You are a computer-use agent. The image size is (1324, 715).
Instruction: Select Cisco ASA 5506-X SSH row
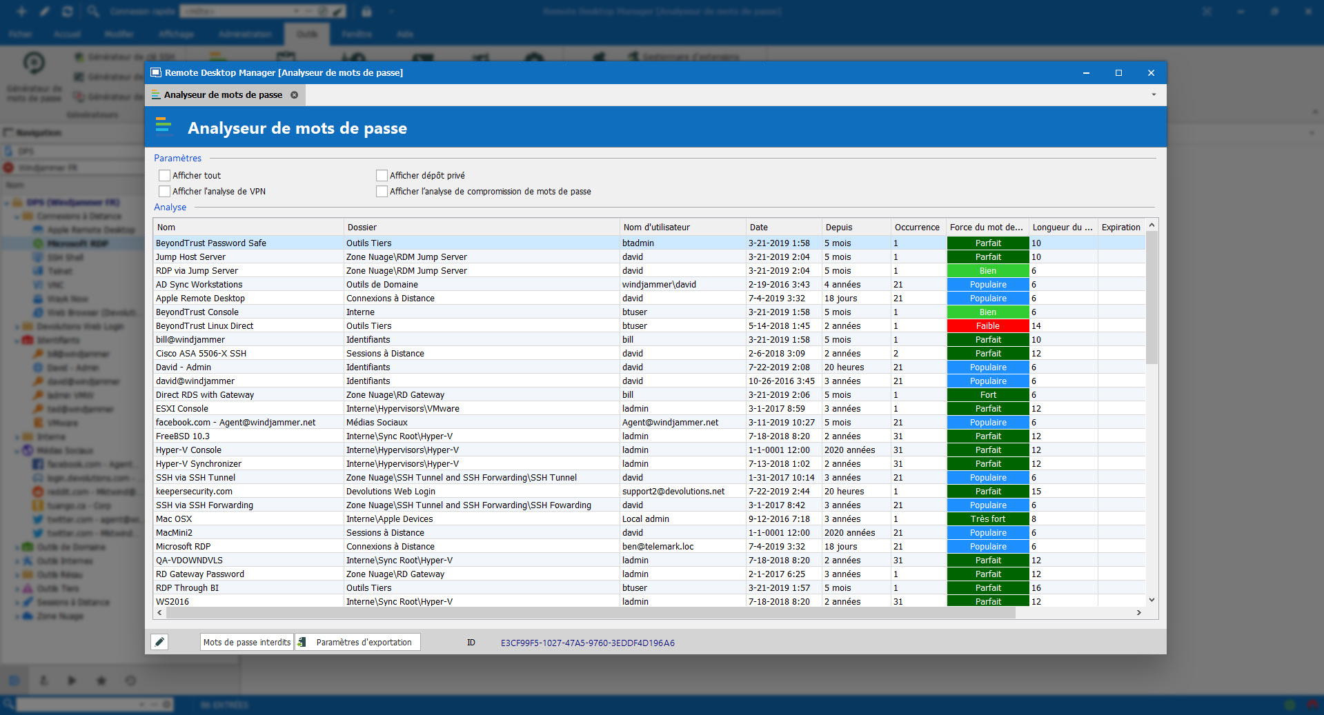649,353
